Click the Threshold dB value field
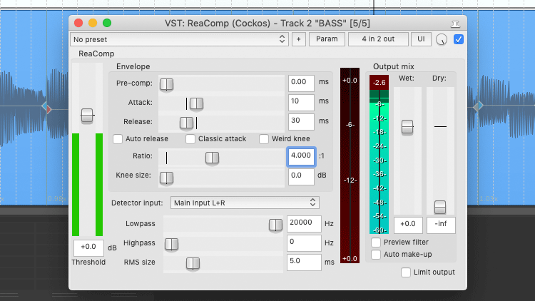This screenshot has width=535, height=301. (88, 248)
